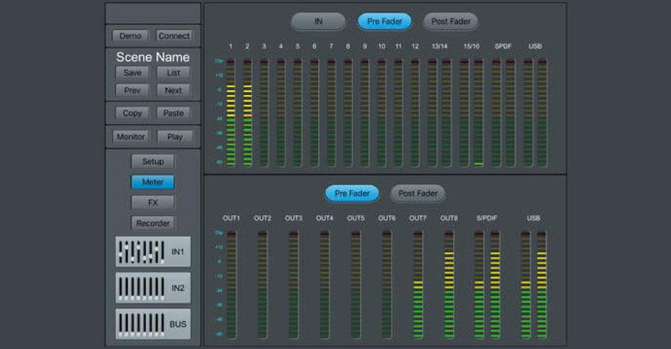Open the FX page

(x=152, y=202)
